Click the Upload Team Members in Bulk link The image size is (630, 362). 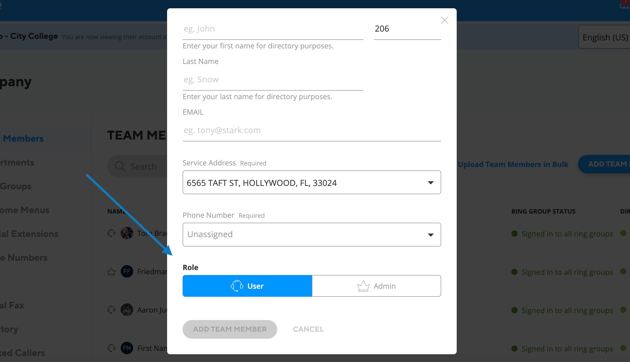(x=513, y=164)
